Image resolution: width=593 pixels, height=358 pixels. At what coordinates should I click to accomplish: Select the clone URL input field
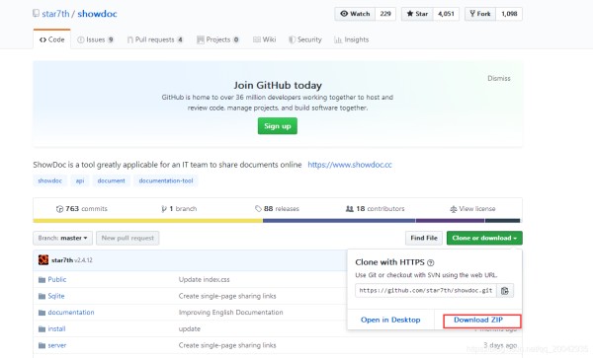[x=425, y=291]
